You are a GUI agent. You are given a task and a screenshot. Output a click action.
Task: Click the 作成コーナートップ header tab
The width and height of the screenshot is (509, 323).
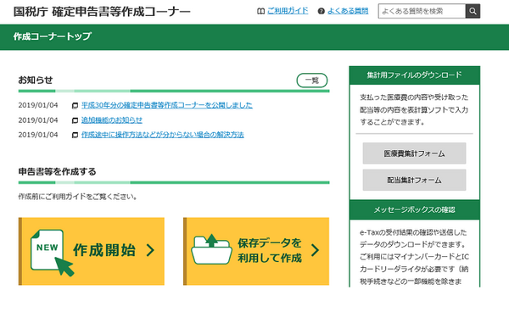tap(53, 36)
